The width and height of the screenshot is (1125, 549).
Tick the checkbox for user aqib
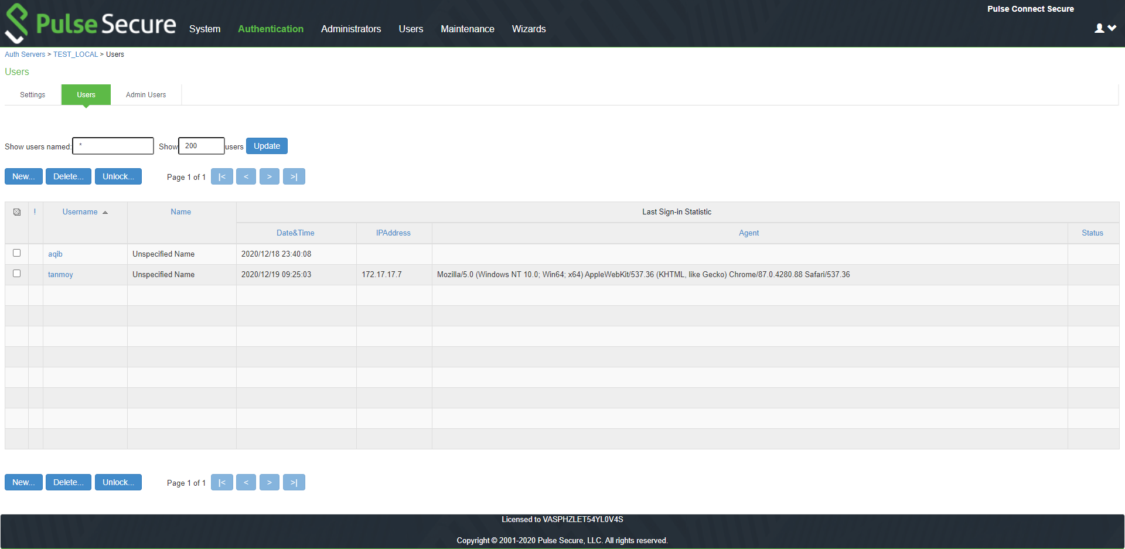click(17, 253)
